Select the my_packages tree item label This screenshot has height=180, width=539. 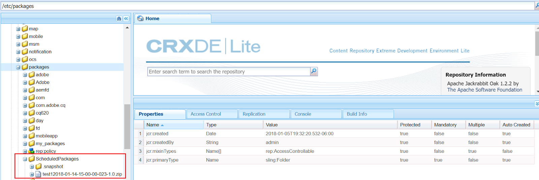50,143
